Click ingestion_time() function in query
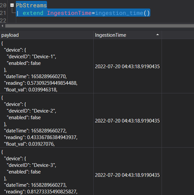Viewport: 194px width, 195px height. click(x=122, y=13)
